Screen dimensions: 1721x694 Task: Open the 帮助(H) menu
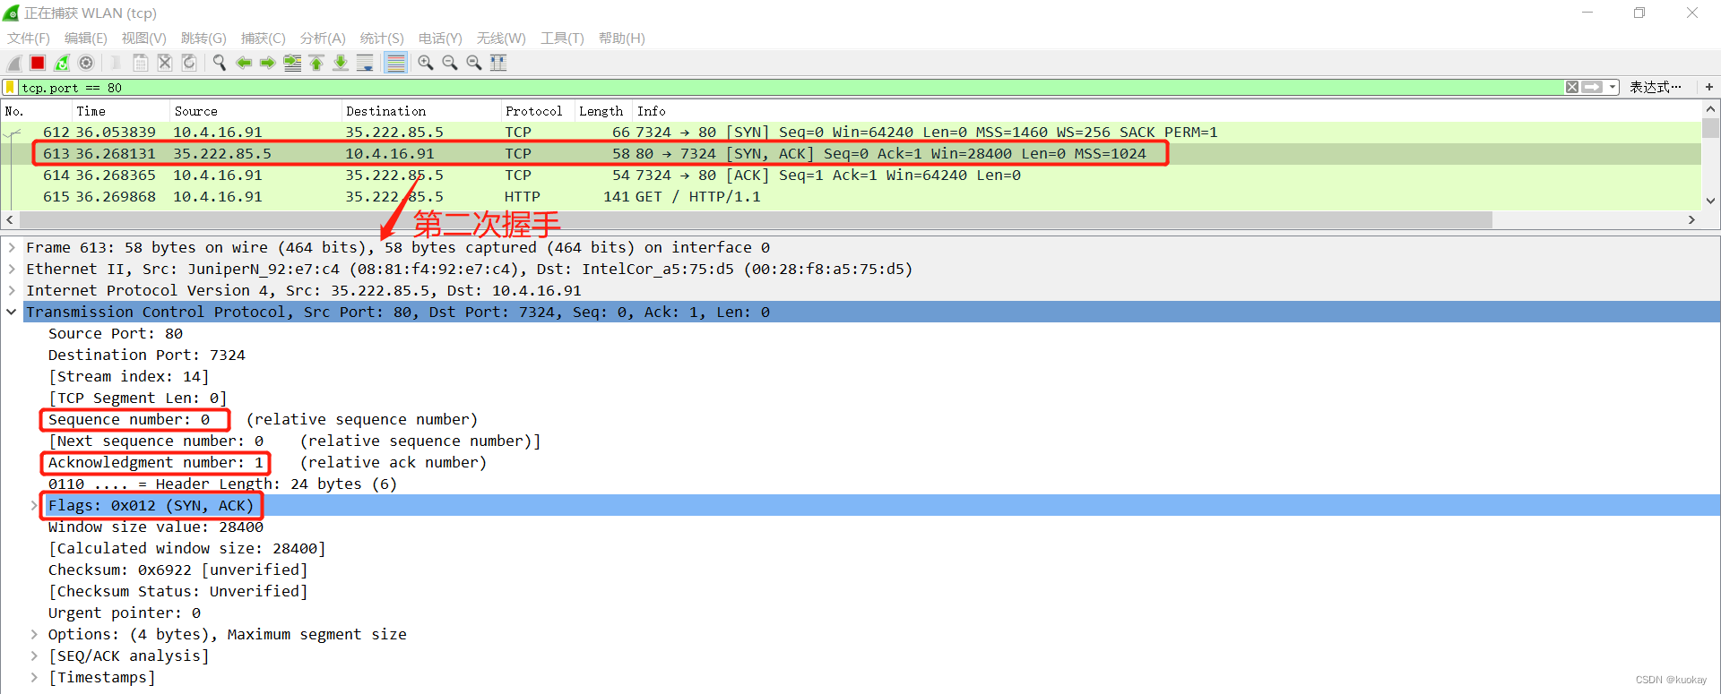click(x=622, y=38)
